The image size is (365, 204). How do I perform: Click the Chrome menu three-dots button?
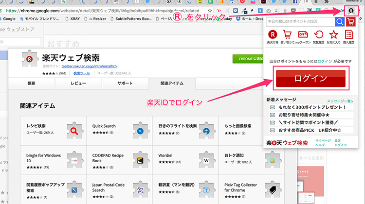click(x=360, y=11)
